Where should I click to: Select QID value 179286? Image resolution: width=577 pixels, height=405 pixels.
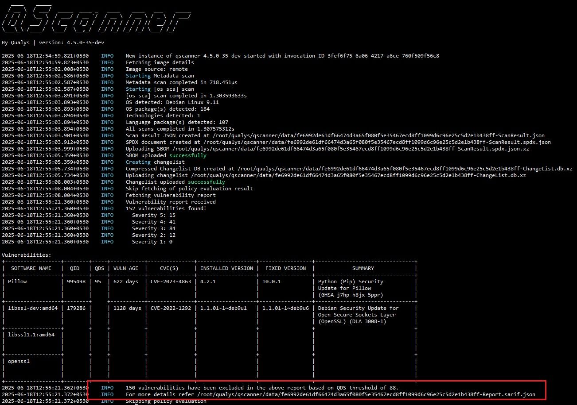pos(76,308)
